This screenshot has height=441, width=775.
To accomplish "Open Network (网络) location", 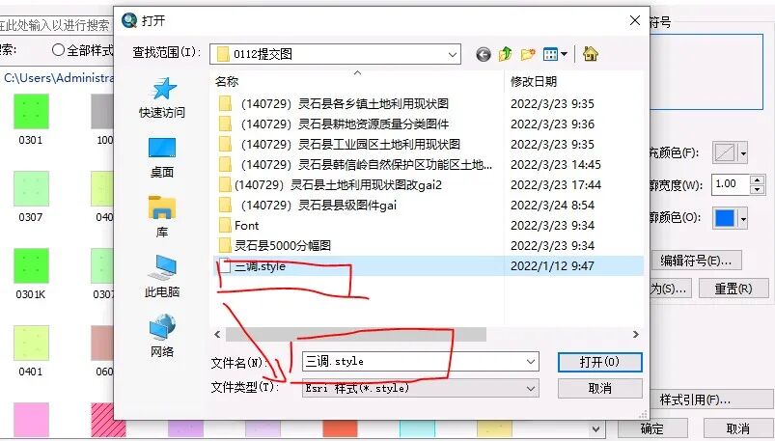I will coord(162,336).
